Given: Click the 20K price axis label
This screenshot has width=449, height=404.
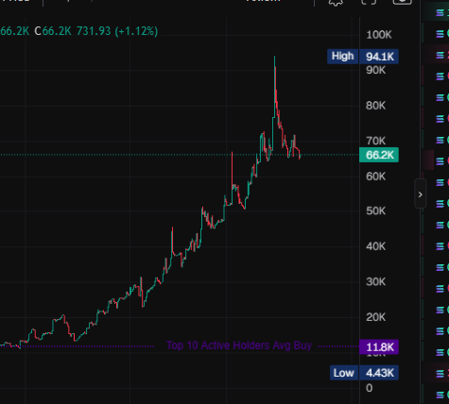Looking at the screenshot, I should [x=375, y=317].
